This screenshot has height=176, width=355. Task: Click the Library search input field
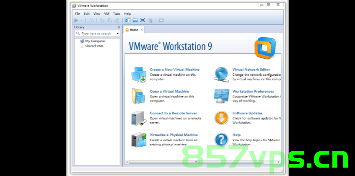click(x=97, y=34)
